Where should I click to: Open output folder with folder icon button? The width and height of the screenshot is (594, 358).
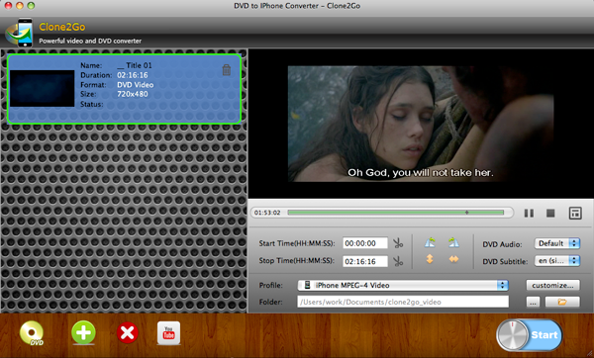point(562,302)
